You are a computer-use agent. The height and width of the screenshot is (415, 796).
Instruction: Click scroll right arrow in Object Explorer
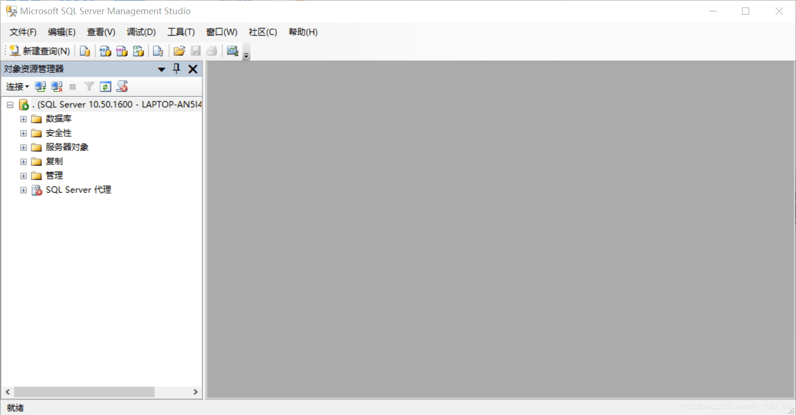coord(195,392)
